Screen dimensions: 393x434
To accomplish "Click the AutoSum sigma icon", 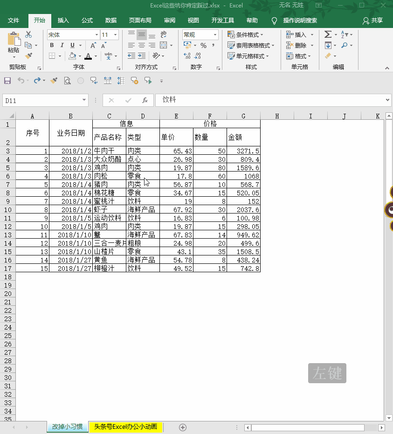I will point(328,34).
